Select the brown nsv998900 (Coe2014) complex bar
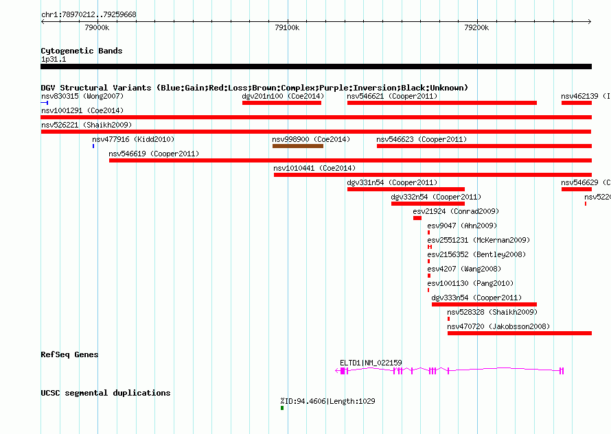 tap(298, 146)
